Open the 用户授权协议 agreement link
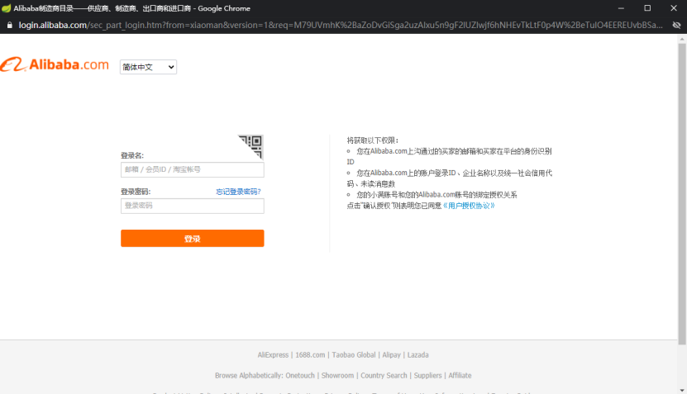This screenshot has width=687, height=394. (x=469, y=206)
